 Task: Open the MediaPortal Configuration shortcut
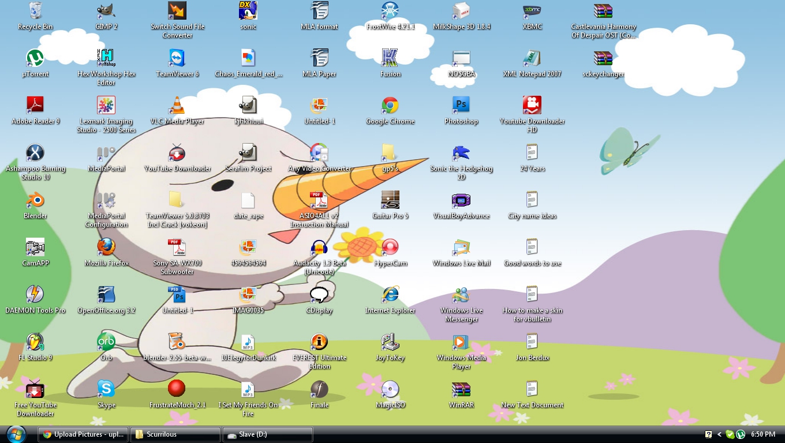coord(106,200)
